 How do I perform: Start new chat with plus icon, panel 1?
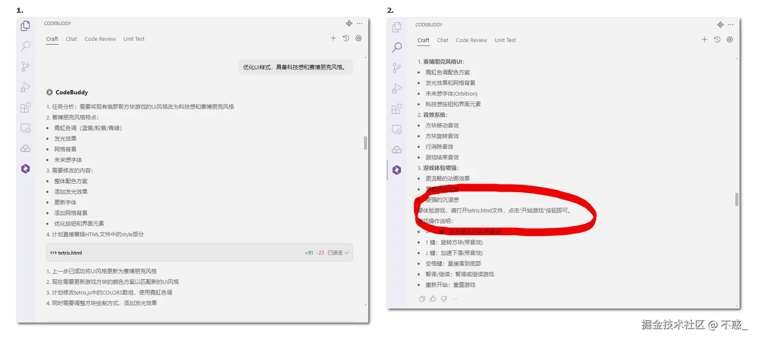point(333,38)
